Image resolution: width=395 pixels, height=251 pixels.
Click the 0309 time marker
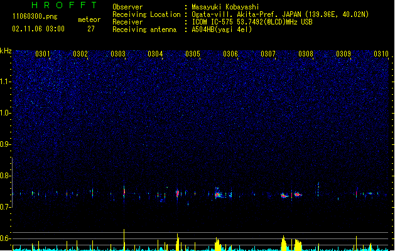(344, 54)
